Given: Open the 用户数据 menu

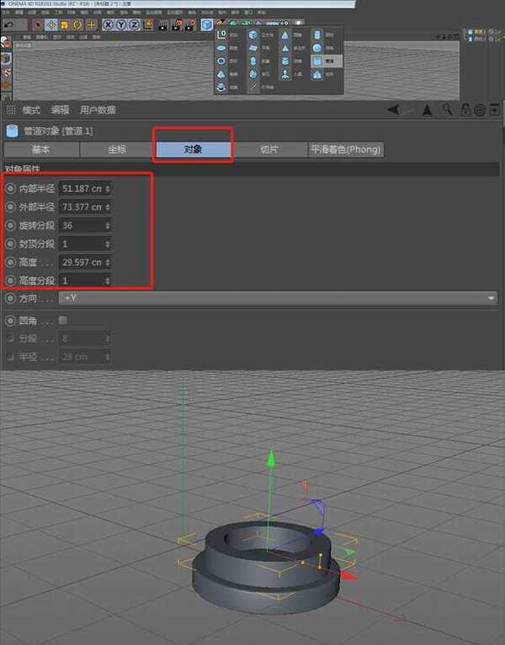Looking at the screenshot, I should pyautogui.click(x=98, y=109).
